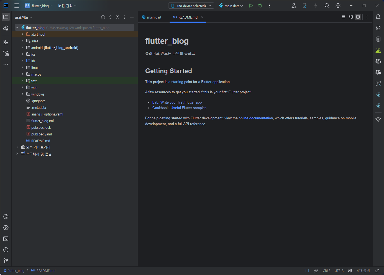Expand 외부 라이브러리 node
The height and width of the screenshot is (275, 384).
pos(17,147)
